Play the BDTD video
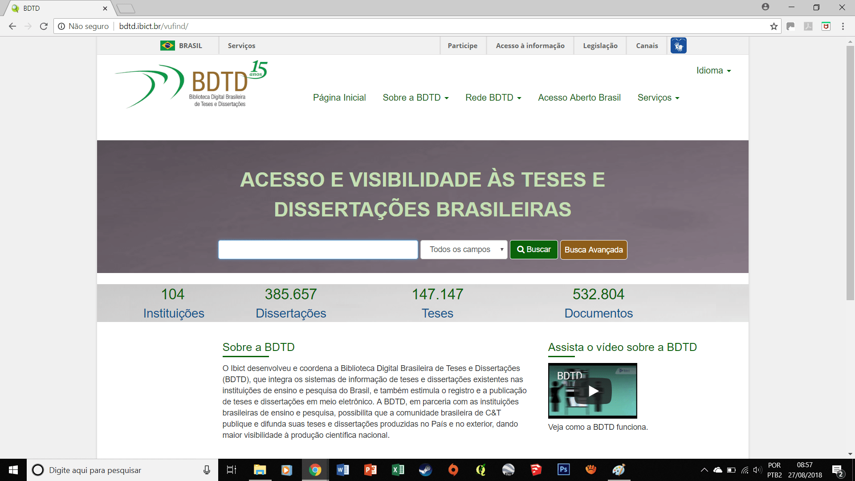Screen dimensions: 855x481 point(592,391)
